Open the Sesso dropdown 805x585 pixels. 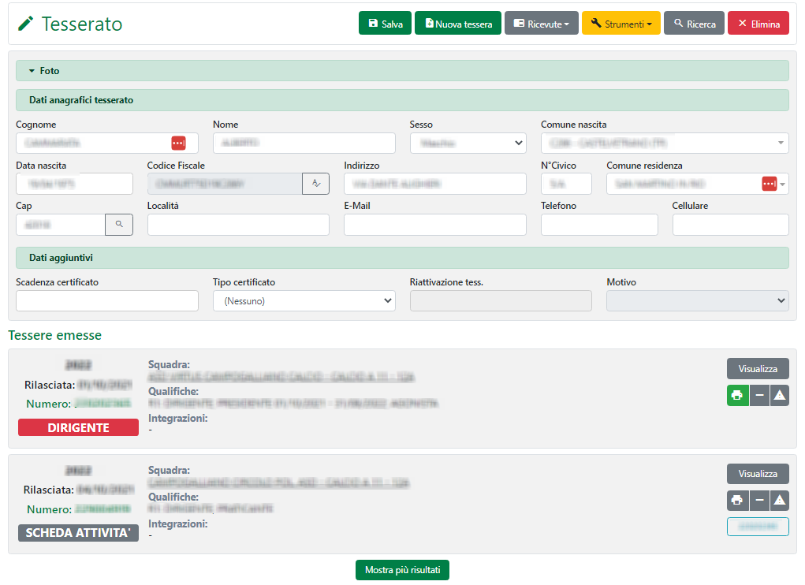click(x=468, y=143)
